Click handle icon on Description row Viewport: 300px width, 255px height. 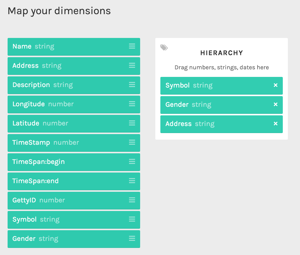[x=132, y=84]
